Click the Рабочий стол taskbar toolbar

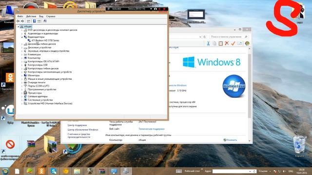(x=192, y=171)
